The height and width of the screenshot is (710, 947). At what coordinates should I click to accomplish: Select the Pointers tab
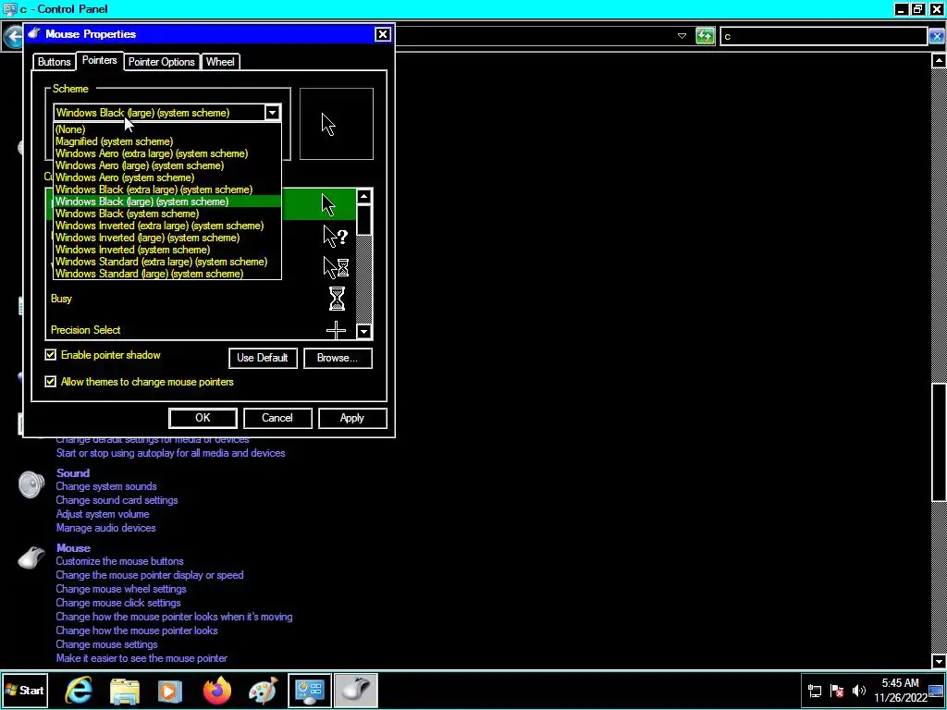coord(100,60)
